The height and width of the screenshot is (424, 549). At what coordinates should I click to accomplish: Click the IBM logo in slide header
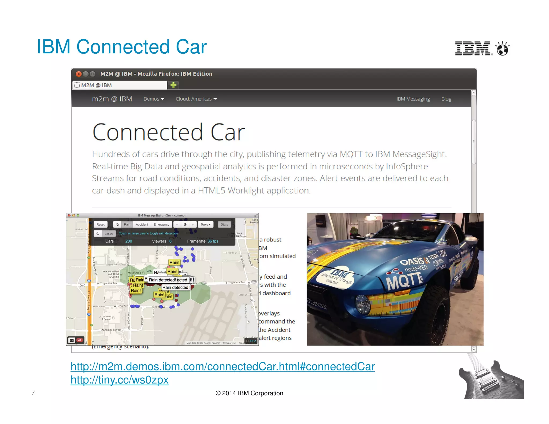click(x=473, y=49)
